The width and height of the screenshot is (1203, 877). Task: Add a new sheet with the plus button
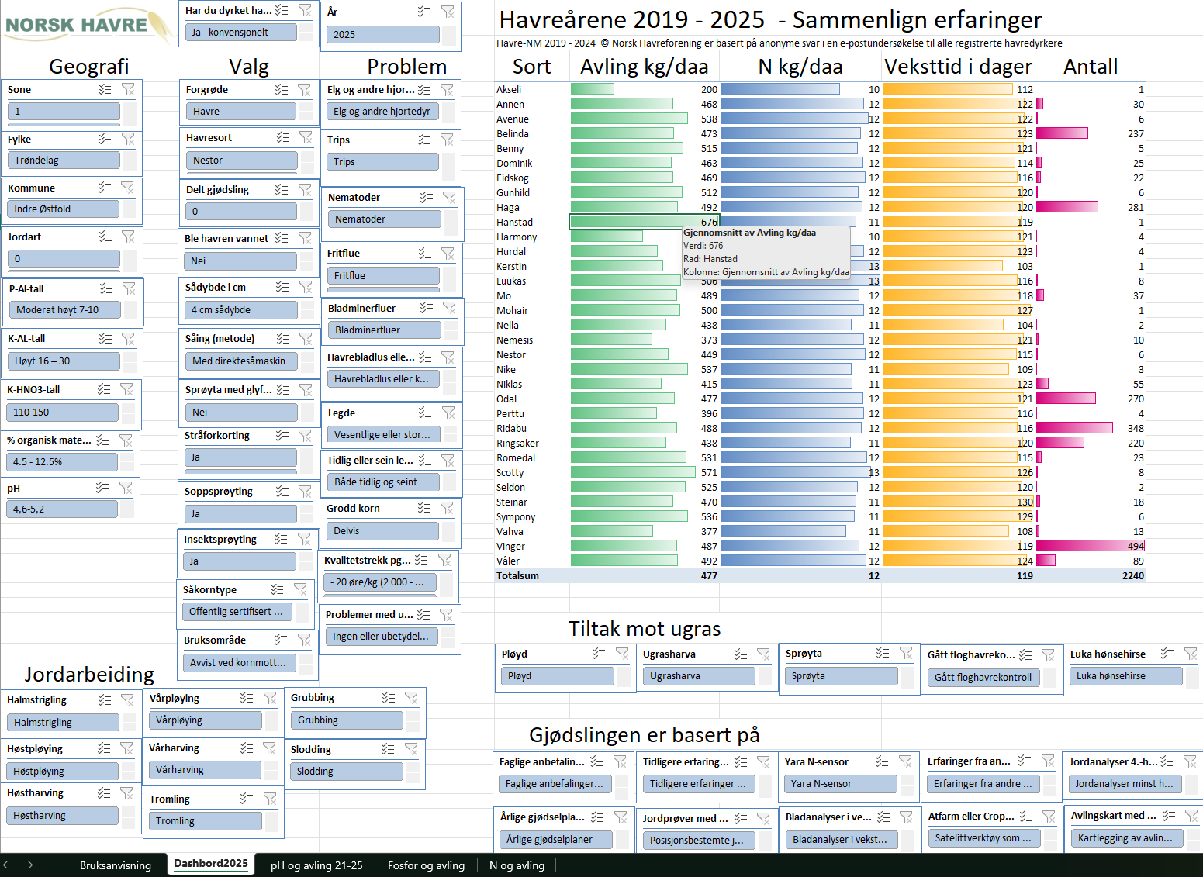[x=593, y=865]
